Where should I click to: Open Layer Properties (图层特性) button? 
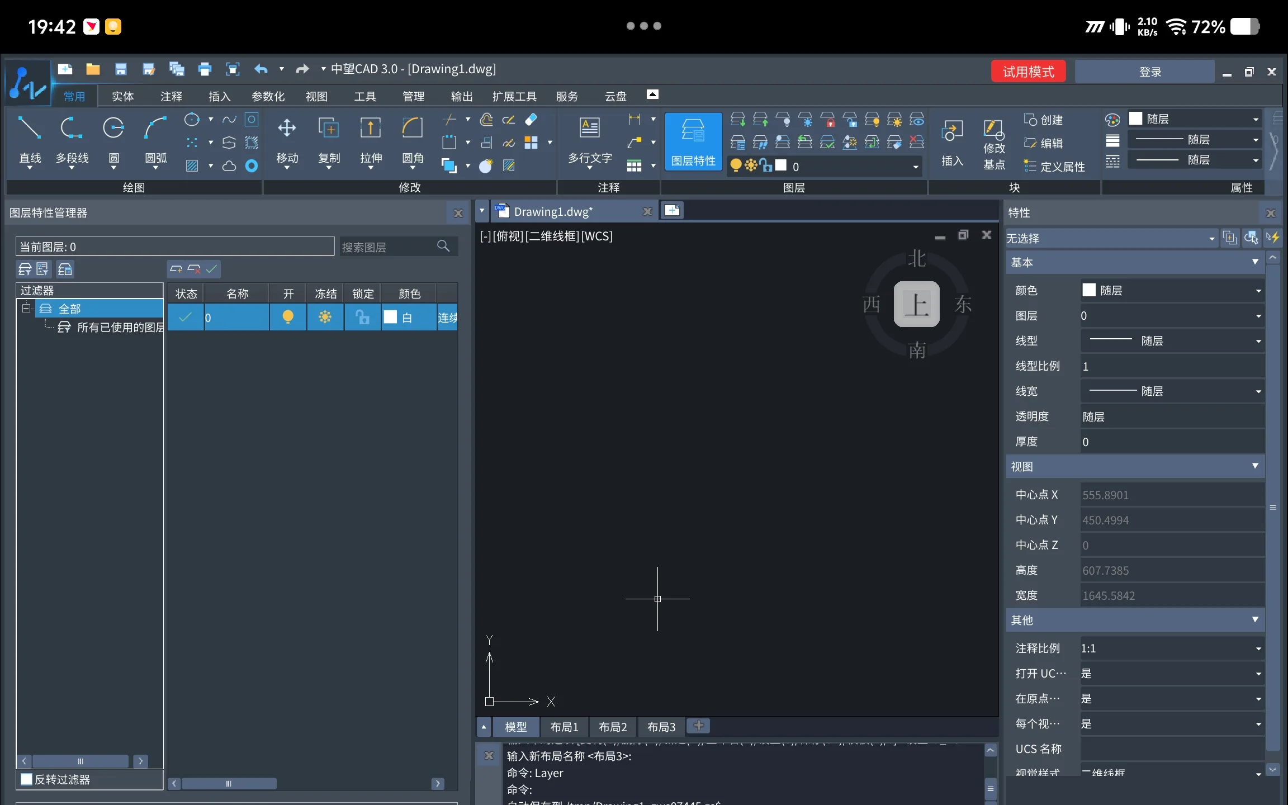pos(693,141)
